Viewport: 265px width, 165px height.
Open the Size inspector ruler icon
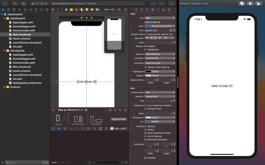pos(164,9)
